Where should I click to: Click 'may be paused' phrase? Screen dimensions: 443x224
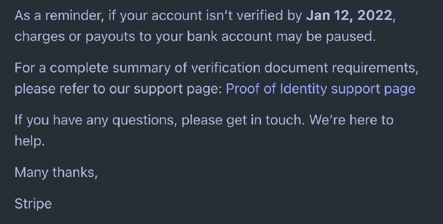[x=326, y=37]
